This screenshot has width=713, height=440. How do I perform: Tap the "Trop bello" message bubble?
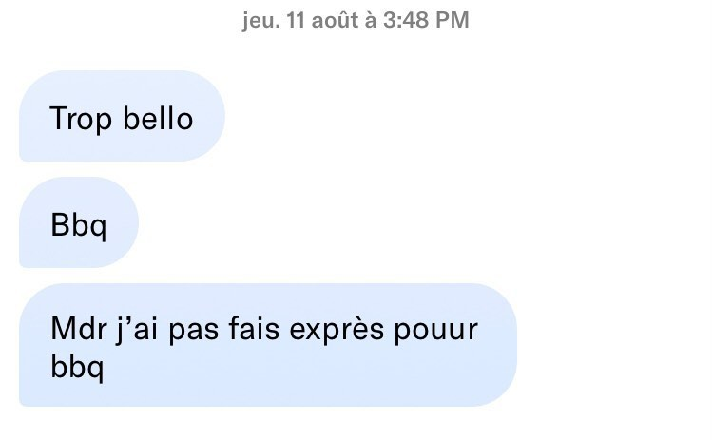tap(122, 117)
